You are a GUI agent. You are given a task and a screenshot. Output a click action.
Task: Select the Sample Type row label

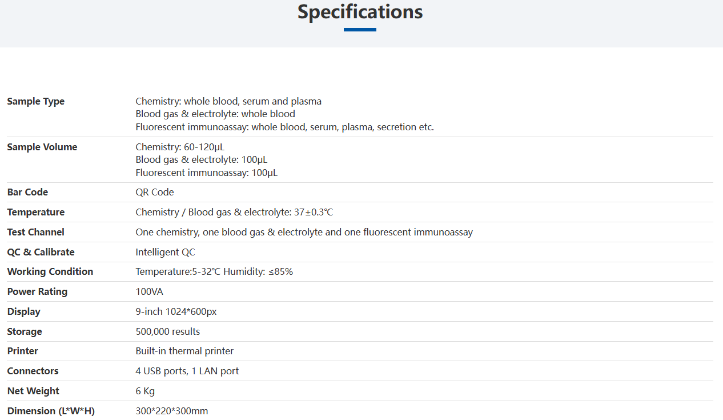pyautogui.click(x=36, y=102)
